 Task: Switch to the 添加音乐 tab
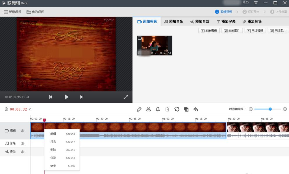(174, 21)
